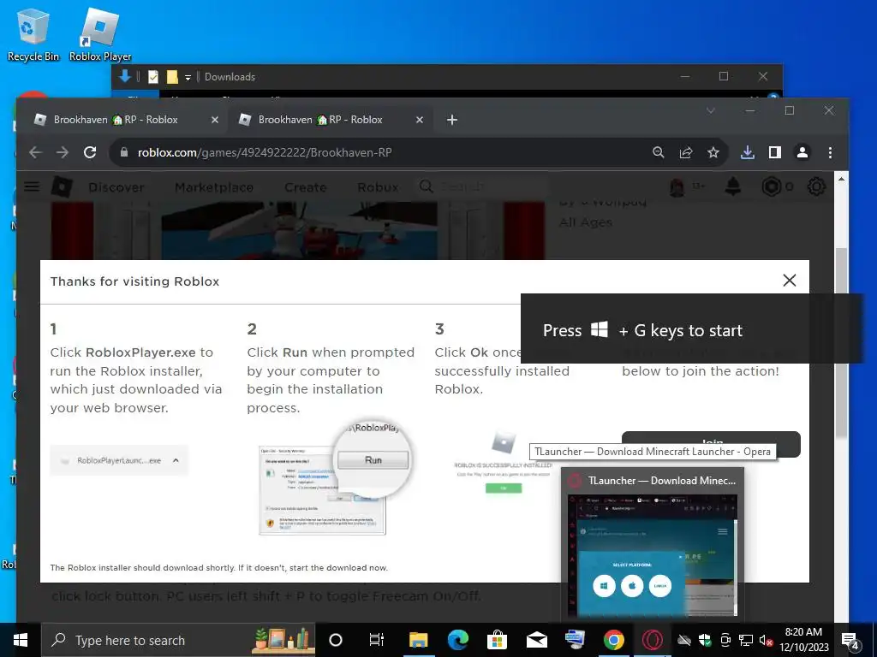Image resolution: width=877 pixels, height=657 pixels.
Task: Click the Downloads window title bar properties icon
Action: point(153,77)
